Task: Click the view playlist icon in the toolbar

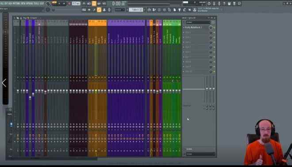Action: (84, 10)
